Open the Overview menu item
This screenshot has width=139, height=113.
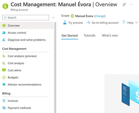coord(27,26)
